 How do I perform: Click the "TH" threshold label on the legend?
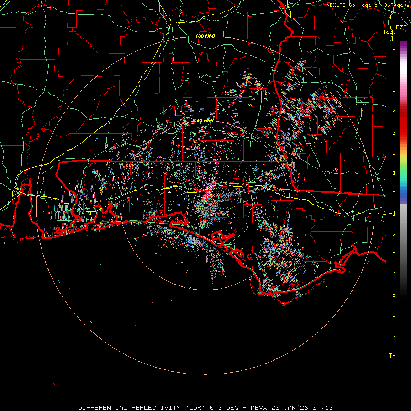point(392,356)
